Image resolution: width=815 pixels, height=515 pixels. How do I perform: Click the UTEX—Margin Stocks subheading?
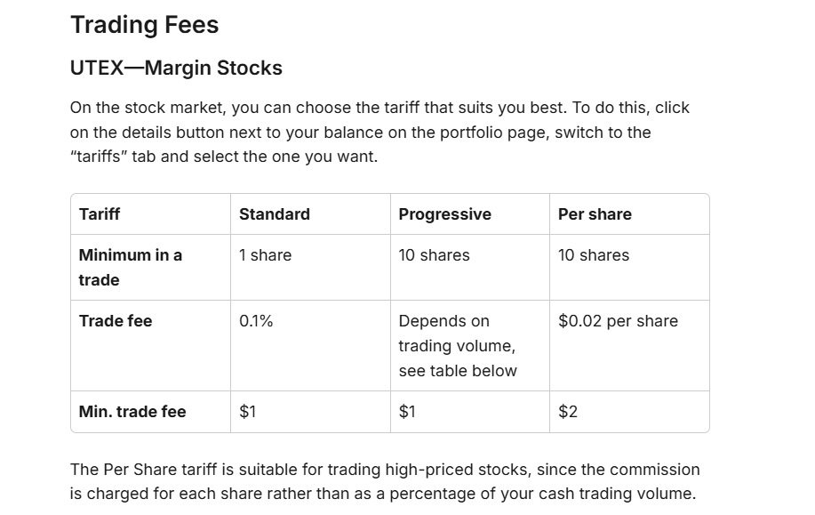176,68
